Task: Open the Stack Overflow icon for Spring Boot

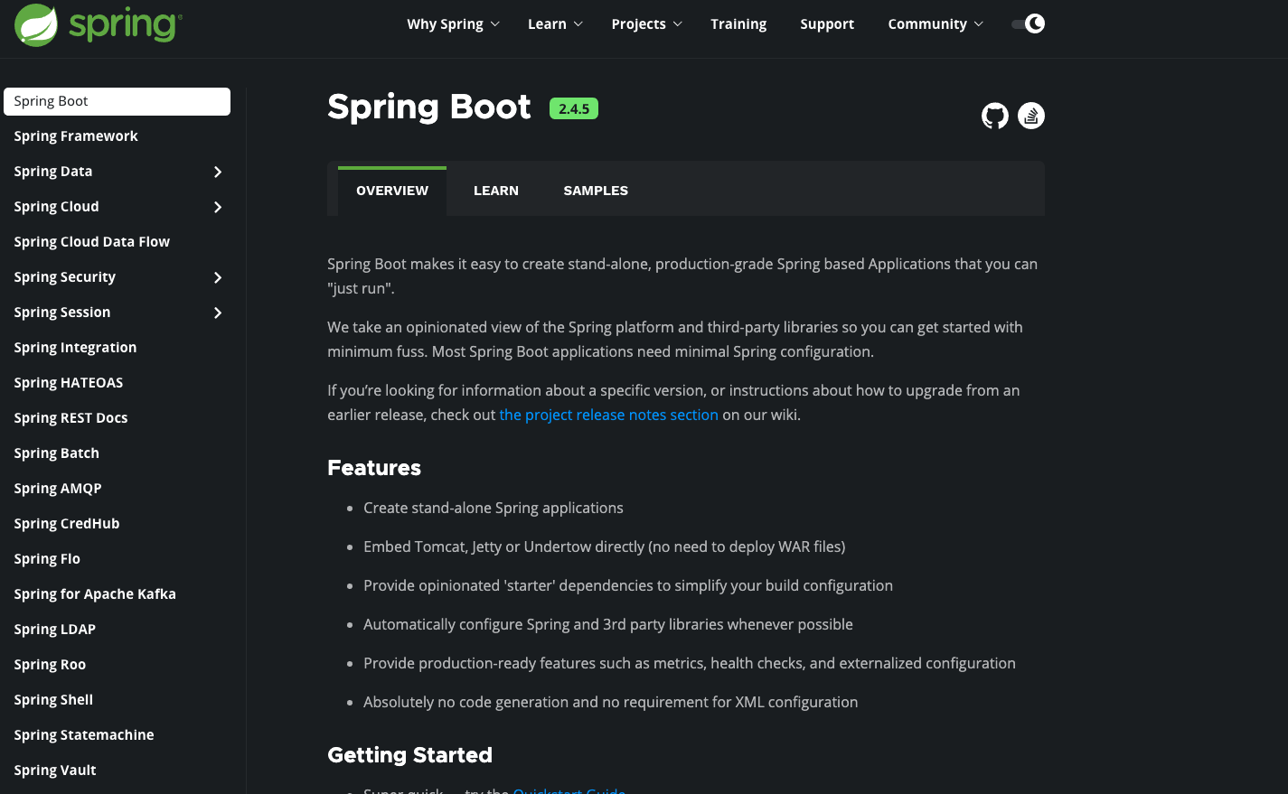Action: coord(1031,116)
